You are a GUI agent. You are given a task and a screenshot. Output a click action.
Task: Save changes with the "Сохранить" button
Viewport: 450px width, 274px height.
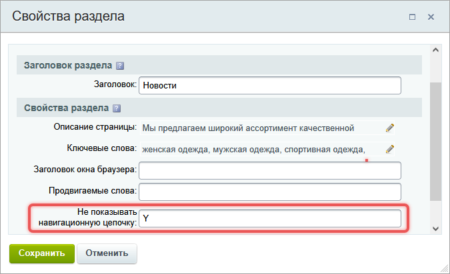tap(41, 253)
